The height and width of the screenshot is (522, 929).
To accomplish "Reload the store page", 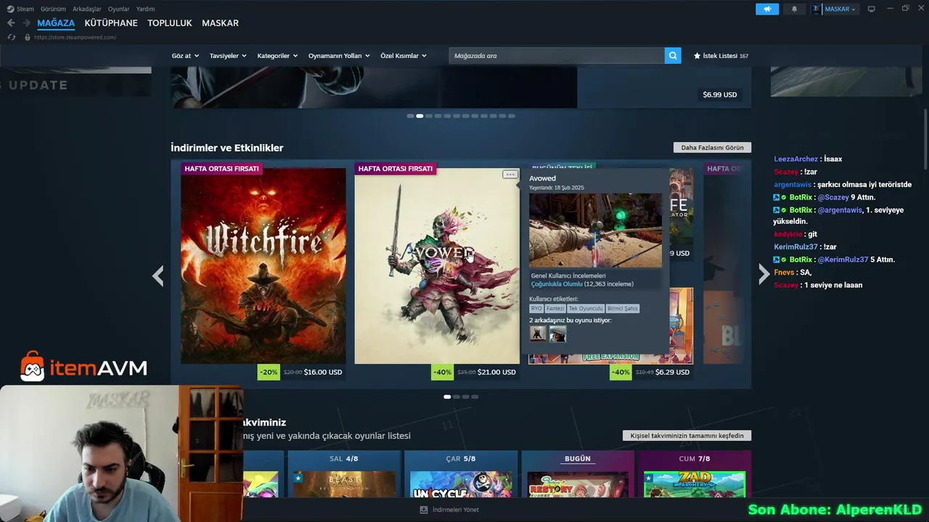I will click(x=12, y=37).
